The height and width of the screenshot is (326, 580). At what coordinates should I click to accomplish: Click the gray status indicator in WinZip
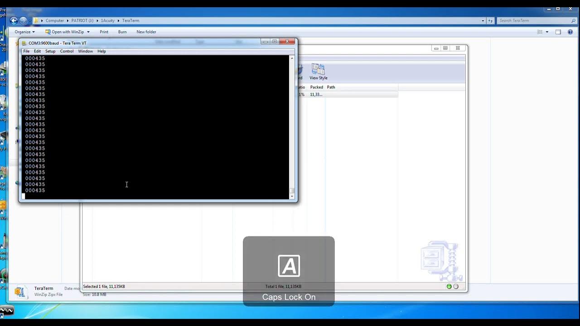[x=456, y=286]
